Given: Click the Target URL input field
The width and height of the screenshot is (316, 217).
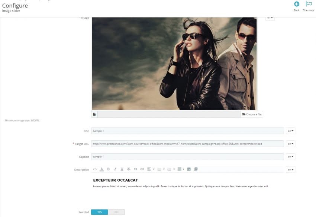Looking at the screenshot, I should (x=187, y=144).
